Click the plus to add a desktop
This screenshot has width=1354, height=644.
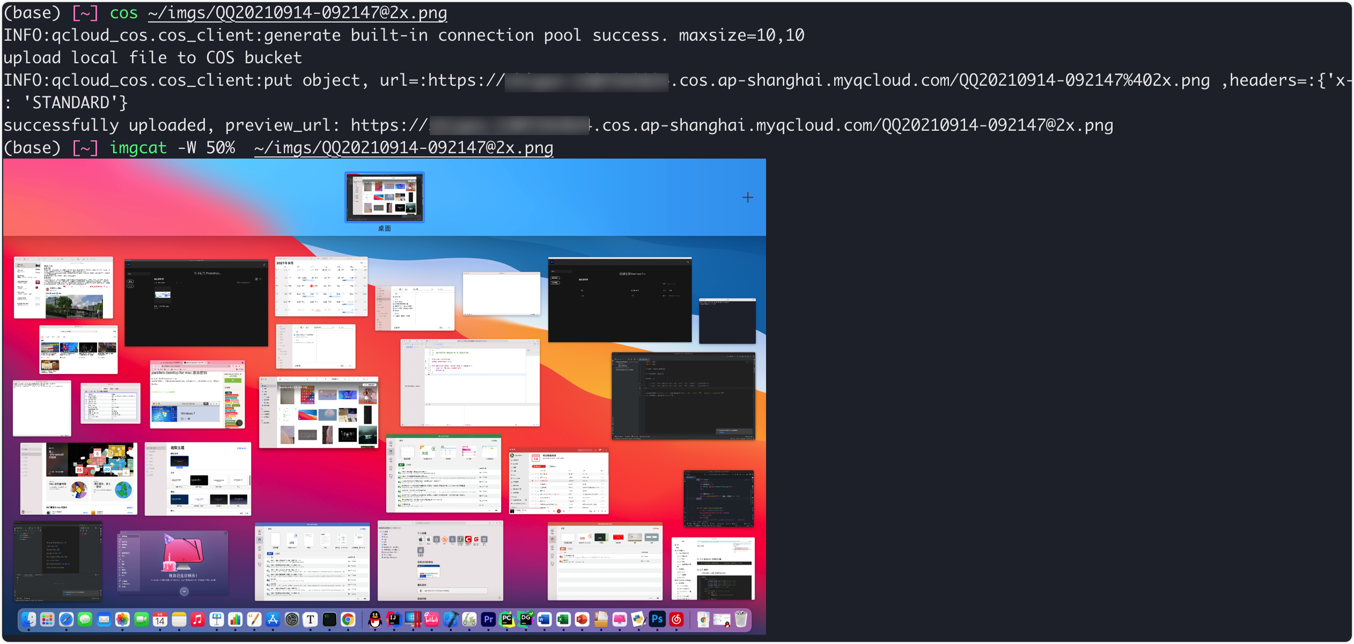(x=748, y=198)
